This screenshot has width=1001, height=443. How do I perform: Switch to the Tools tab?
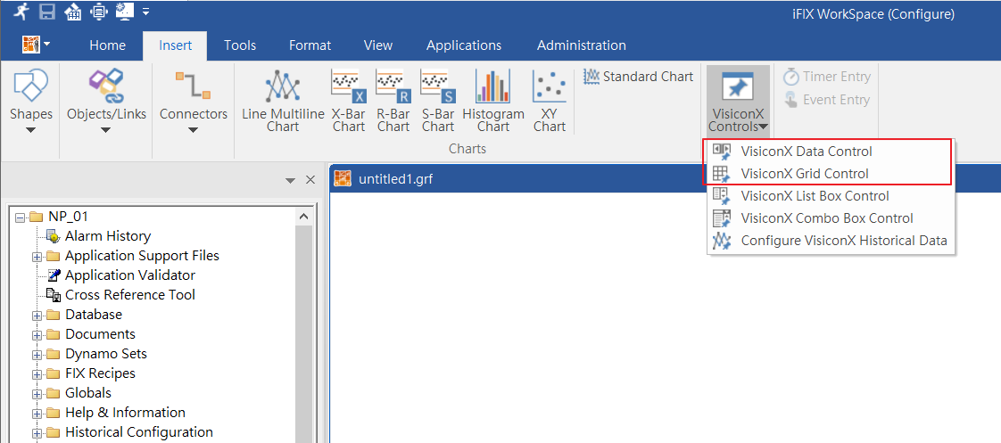(240, 45)
